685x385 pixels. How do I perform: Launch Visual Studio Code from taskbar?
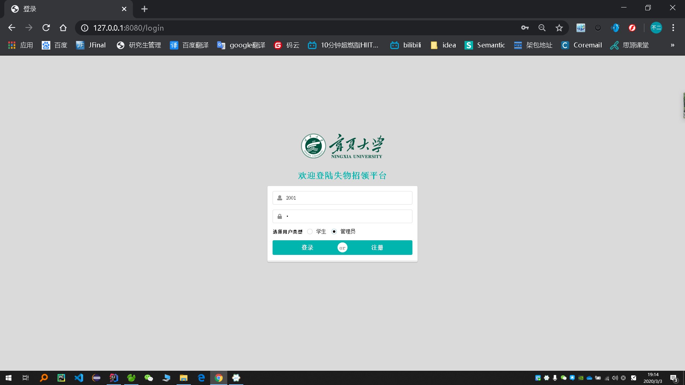pyautogui.click(x=79, y=378)
